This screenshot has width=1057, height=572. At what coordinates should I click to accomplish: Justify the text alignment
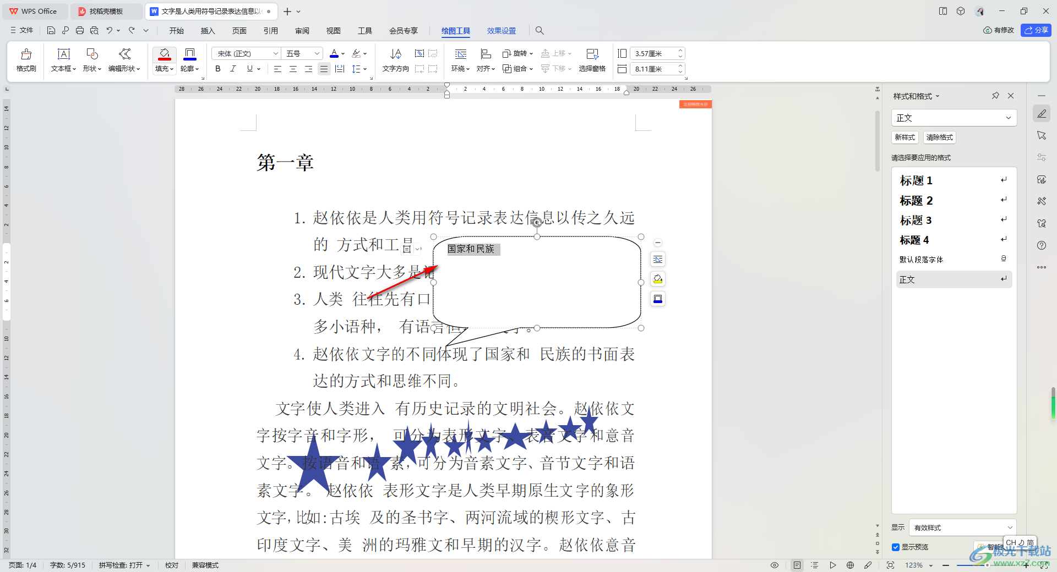tap(324, 69)
